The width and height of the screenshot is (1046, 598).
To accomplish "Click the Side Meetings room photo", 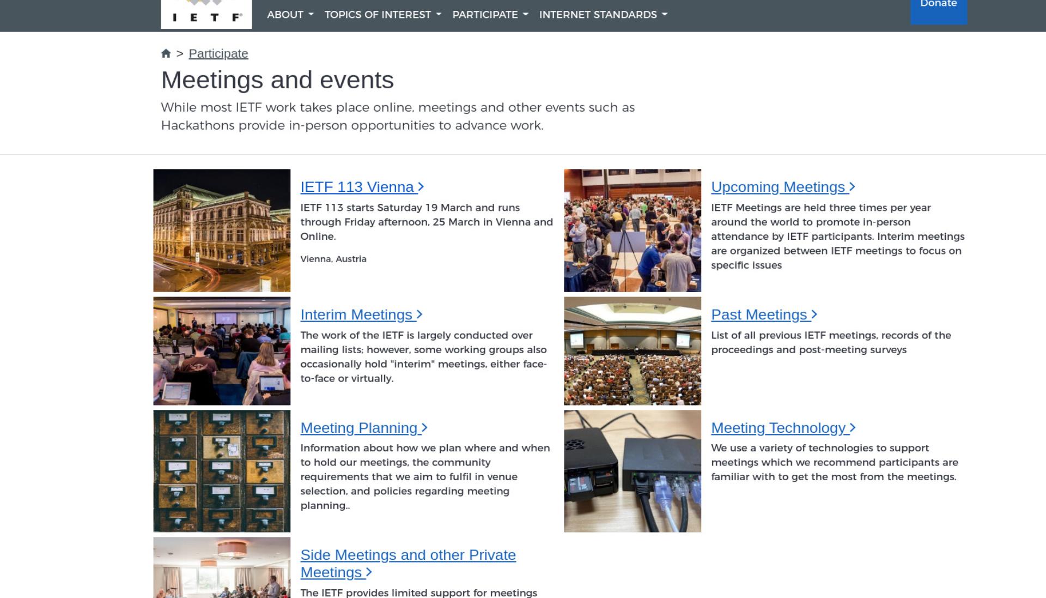I will (222, 567).
